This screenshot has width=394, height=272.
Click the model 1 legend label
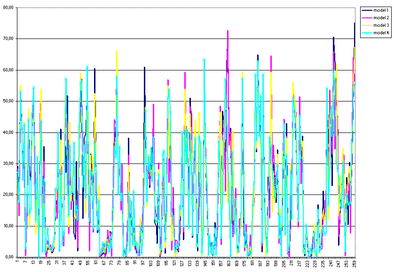[381, 10]
